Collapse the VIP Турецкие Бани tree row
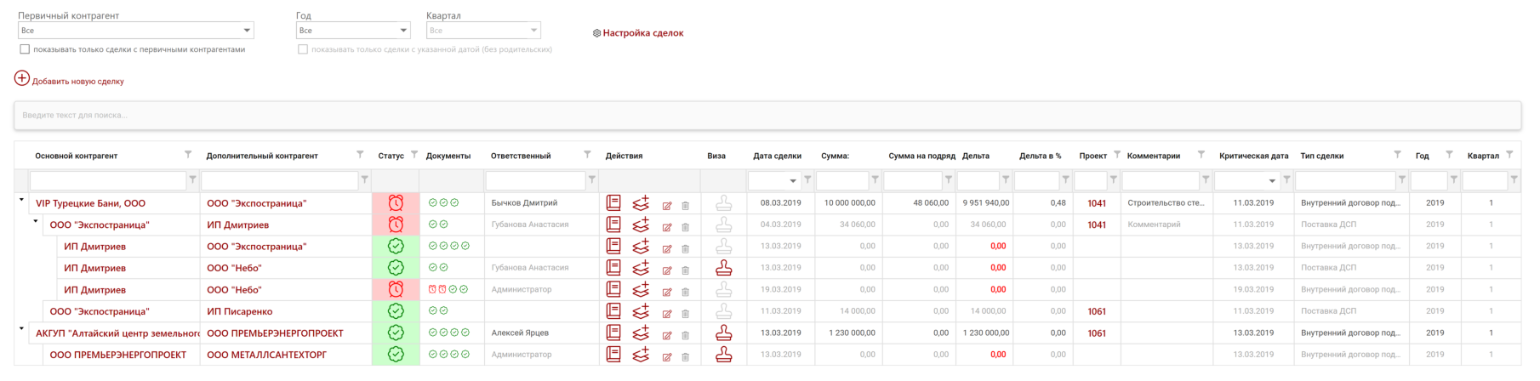 point(21,200)
